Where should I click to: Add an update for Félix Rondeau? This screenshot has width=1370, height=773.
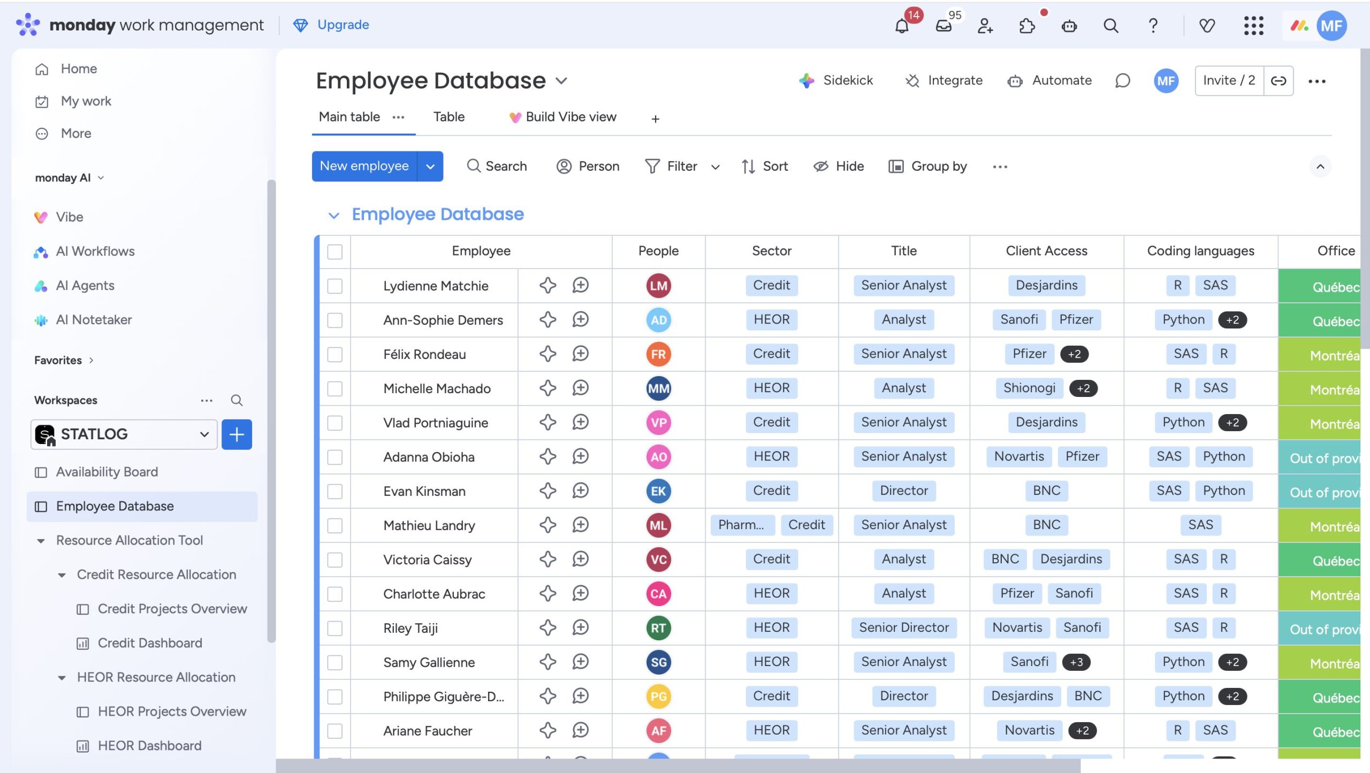(580, 354)
